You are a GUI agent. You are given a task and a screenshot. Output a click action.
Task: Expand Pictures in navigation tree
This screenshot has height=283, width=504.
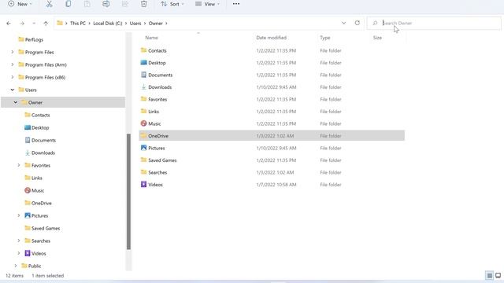[19, 215]
